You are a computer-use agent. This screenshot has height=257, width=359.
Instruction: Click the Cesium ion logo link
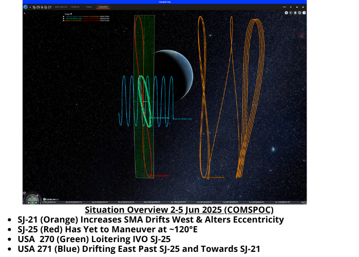tap(49, 199)
